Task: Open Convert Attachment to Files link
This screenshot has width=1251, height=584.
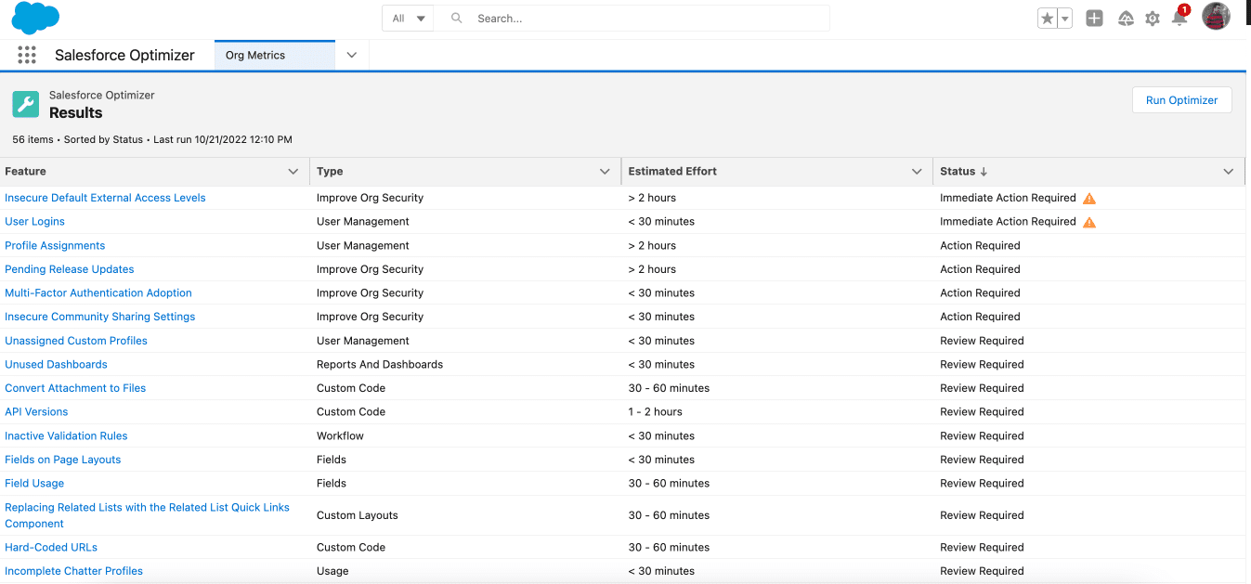Action: [x=75, y=388]
